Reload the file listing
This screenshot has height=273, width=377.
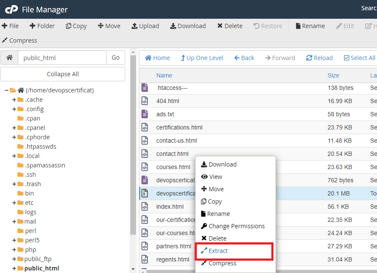[319, 58]
